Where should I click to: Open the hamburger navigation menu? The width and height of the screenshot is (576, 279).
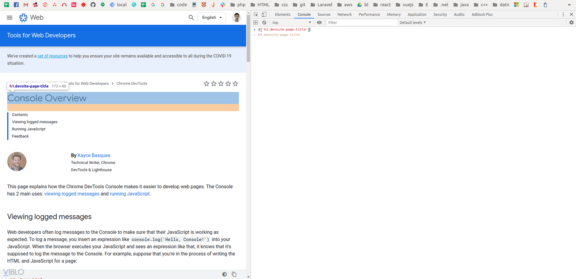click(x=10, y=17)
